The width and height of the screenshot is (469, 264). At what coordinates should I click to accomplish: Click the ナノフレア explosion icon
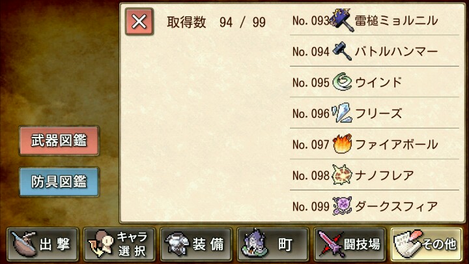[342, 175]
